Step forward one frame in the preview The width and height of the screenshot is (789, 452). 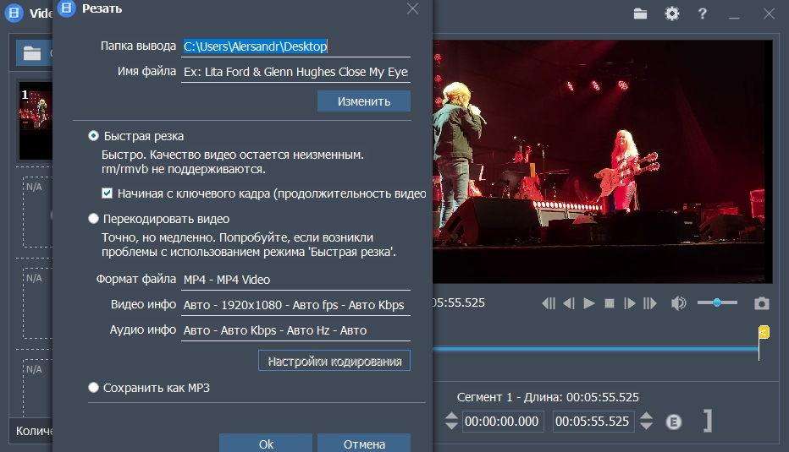630,303
